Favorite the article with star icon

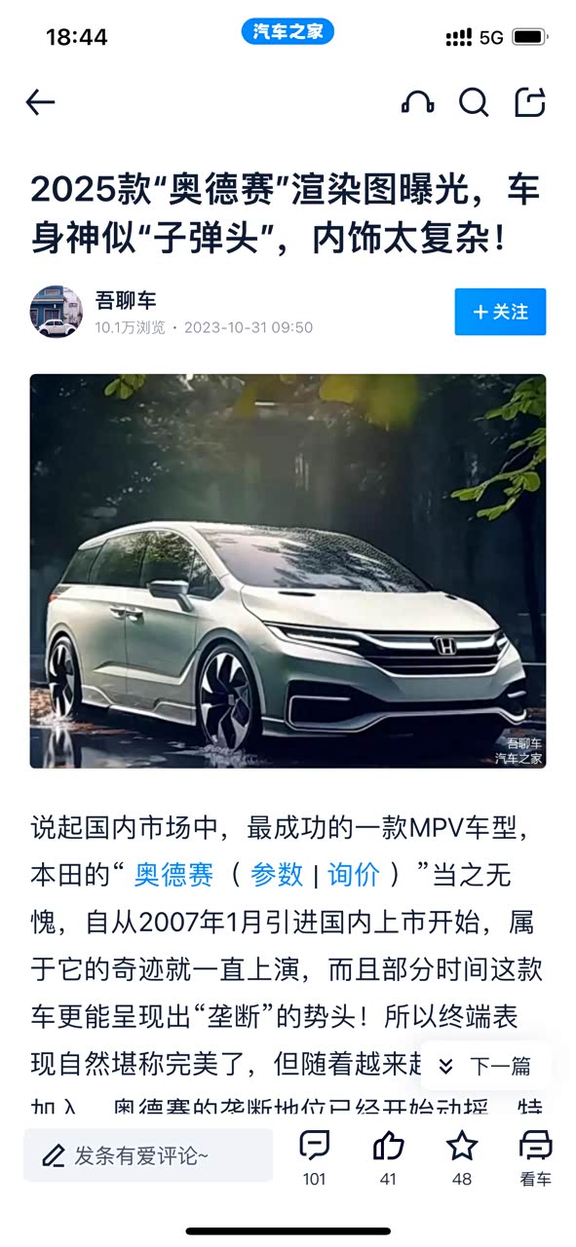point(462,1146)
